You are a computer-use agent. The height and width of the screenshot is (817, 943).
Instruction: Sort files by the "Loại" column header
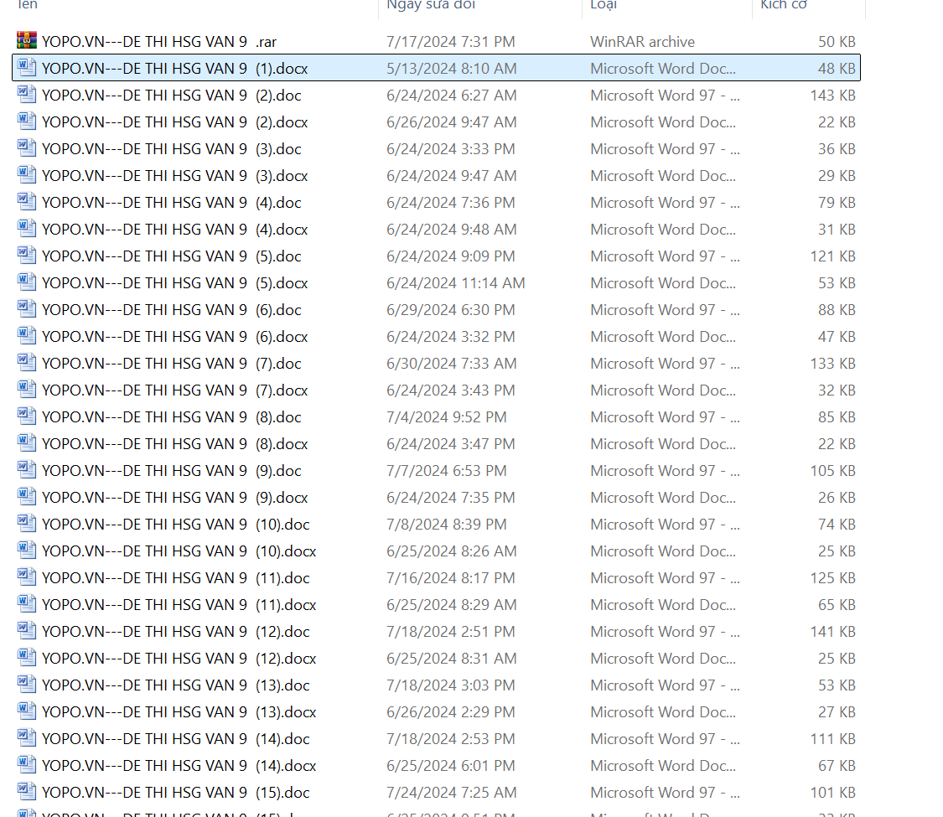click(x=604, y=5)
